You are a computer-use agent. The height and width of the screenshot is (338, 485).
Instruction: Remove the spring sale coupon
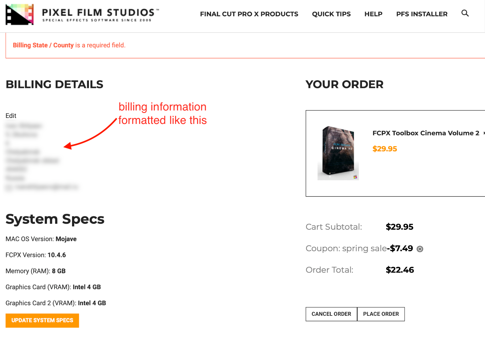coord(420,249)
